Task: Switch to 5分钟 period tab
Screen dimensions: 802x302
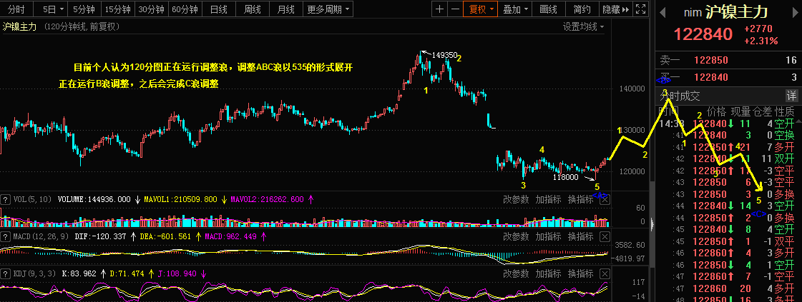Action: 84,9
